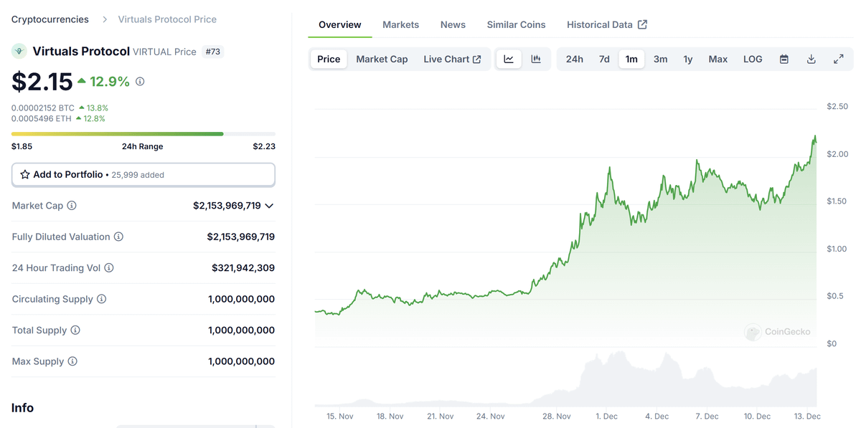Switch chart to candlestick view icon
Viewport: 861px width, 428px height.
(x=536, y=59)
